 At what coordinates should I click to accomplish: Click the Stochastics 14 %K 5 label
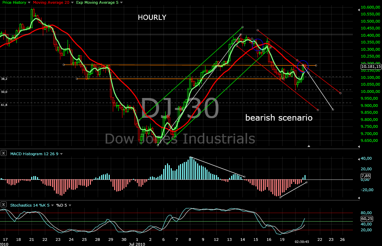click(30, 205)
